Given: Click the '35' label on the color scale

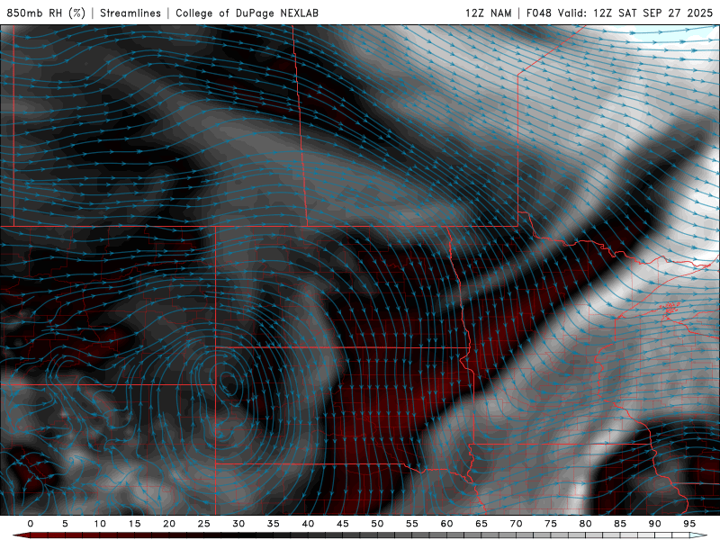Looking at the screenshot, I should click(x=274, y=524).
